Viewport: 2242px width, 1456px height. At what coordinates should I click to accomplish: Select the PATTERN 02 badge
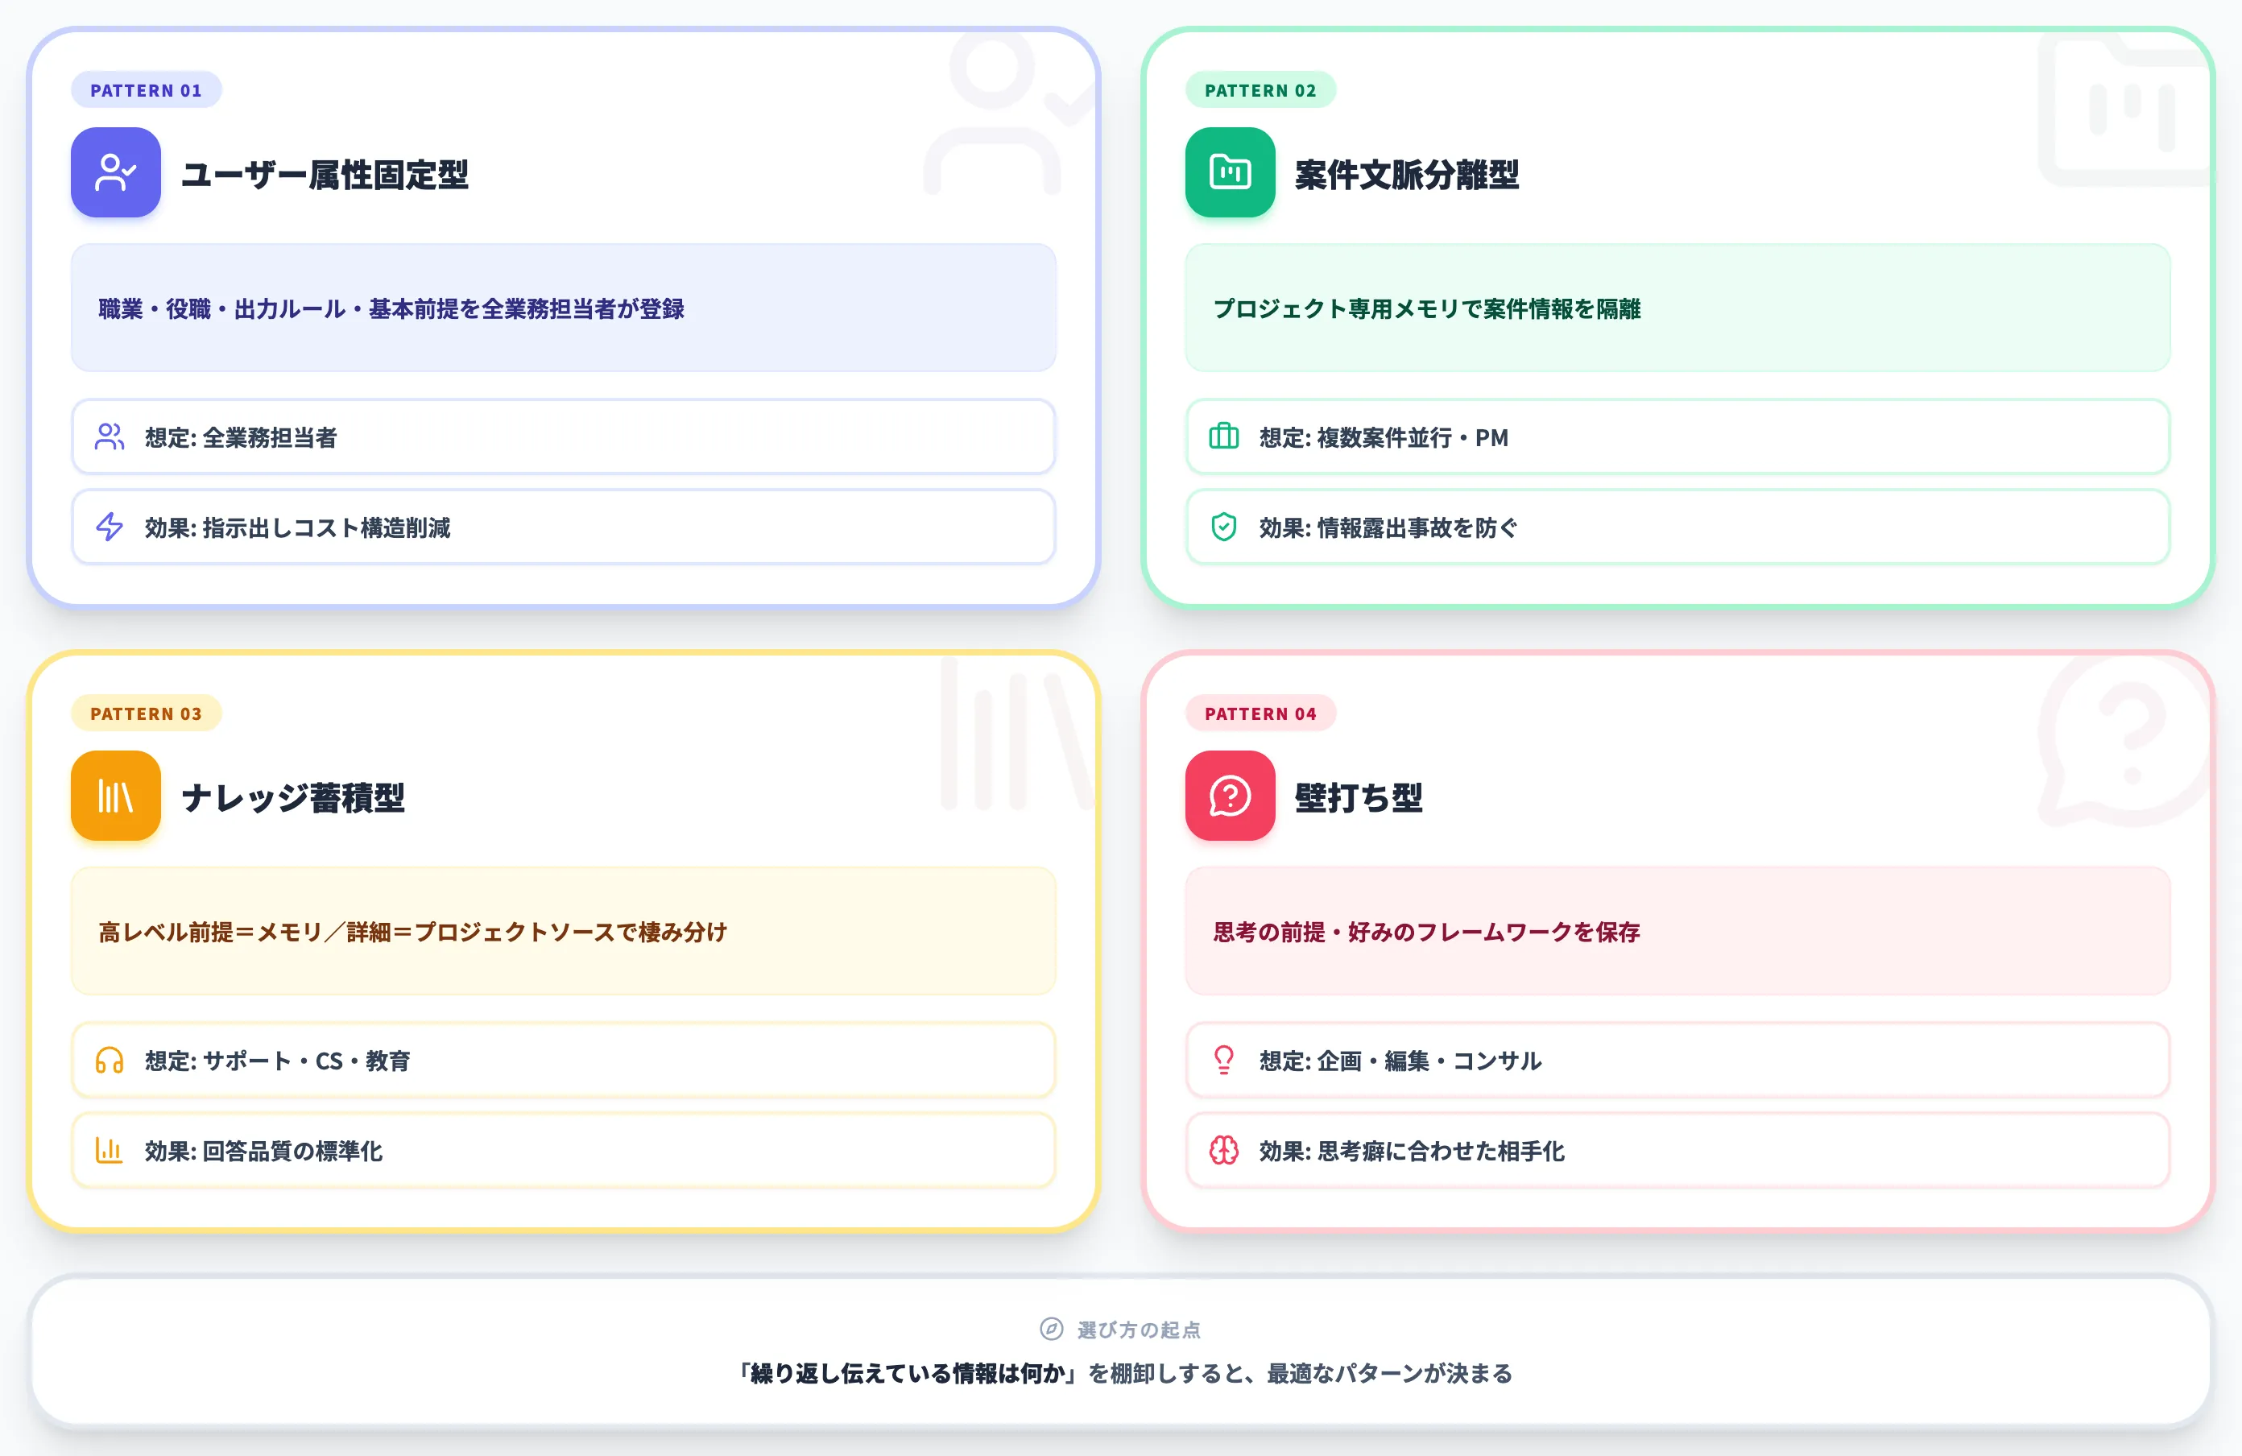[x=1260, y=90]
